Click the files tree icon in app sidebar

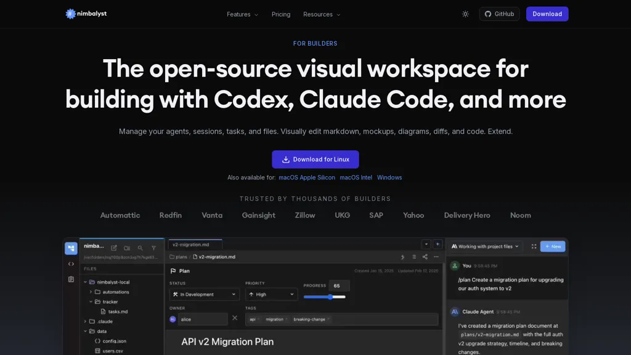click(71, 248)
